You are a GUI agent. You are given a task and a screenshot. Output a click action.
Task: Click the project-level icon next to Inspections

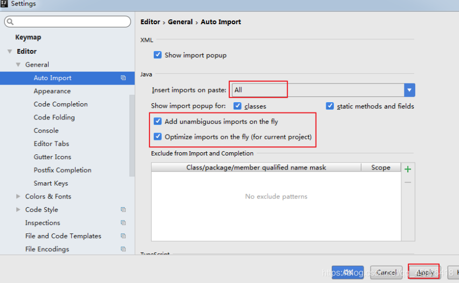[x=123, y=223]
